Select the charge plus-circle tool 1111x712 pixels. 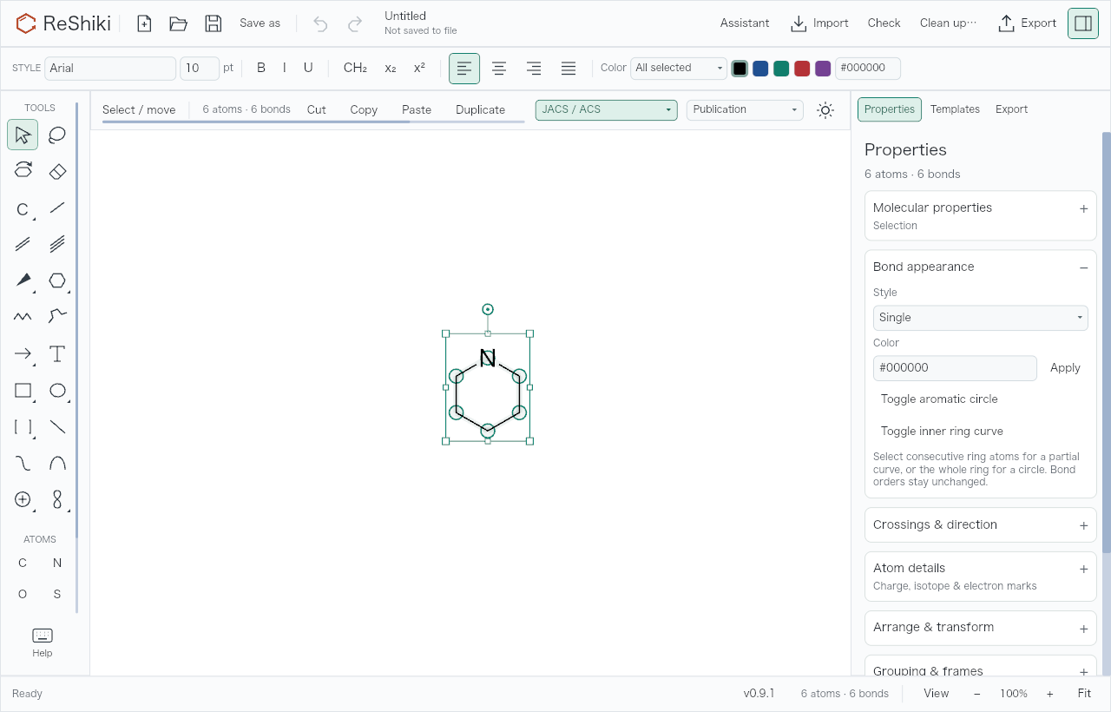point(23,499)
